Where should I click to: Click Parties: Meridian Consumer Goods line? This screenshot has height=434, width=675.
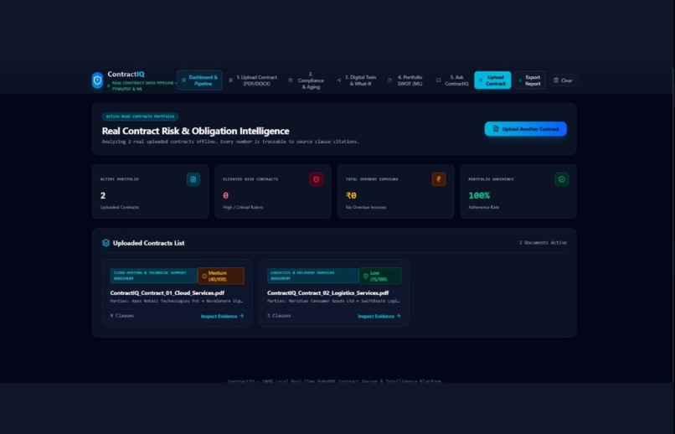[333, 301]
